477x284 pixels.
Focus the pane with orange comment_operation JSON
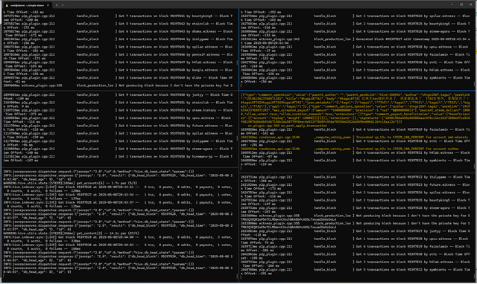(357, 131)
